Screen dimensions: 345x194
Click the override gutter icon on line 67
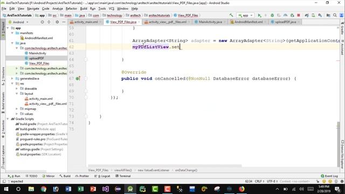click(x=78, y=78)
